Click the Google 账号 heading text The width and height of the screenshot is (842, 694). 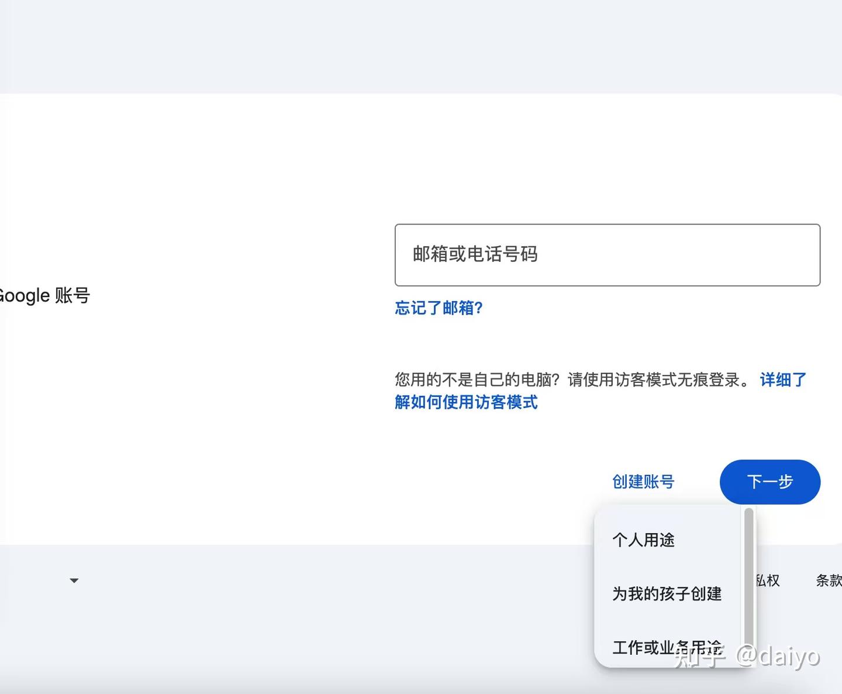point(44,296)
